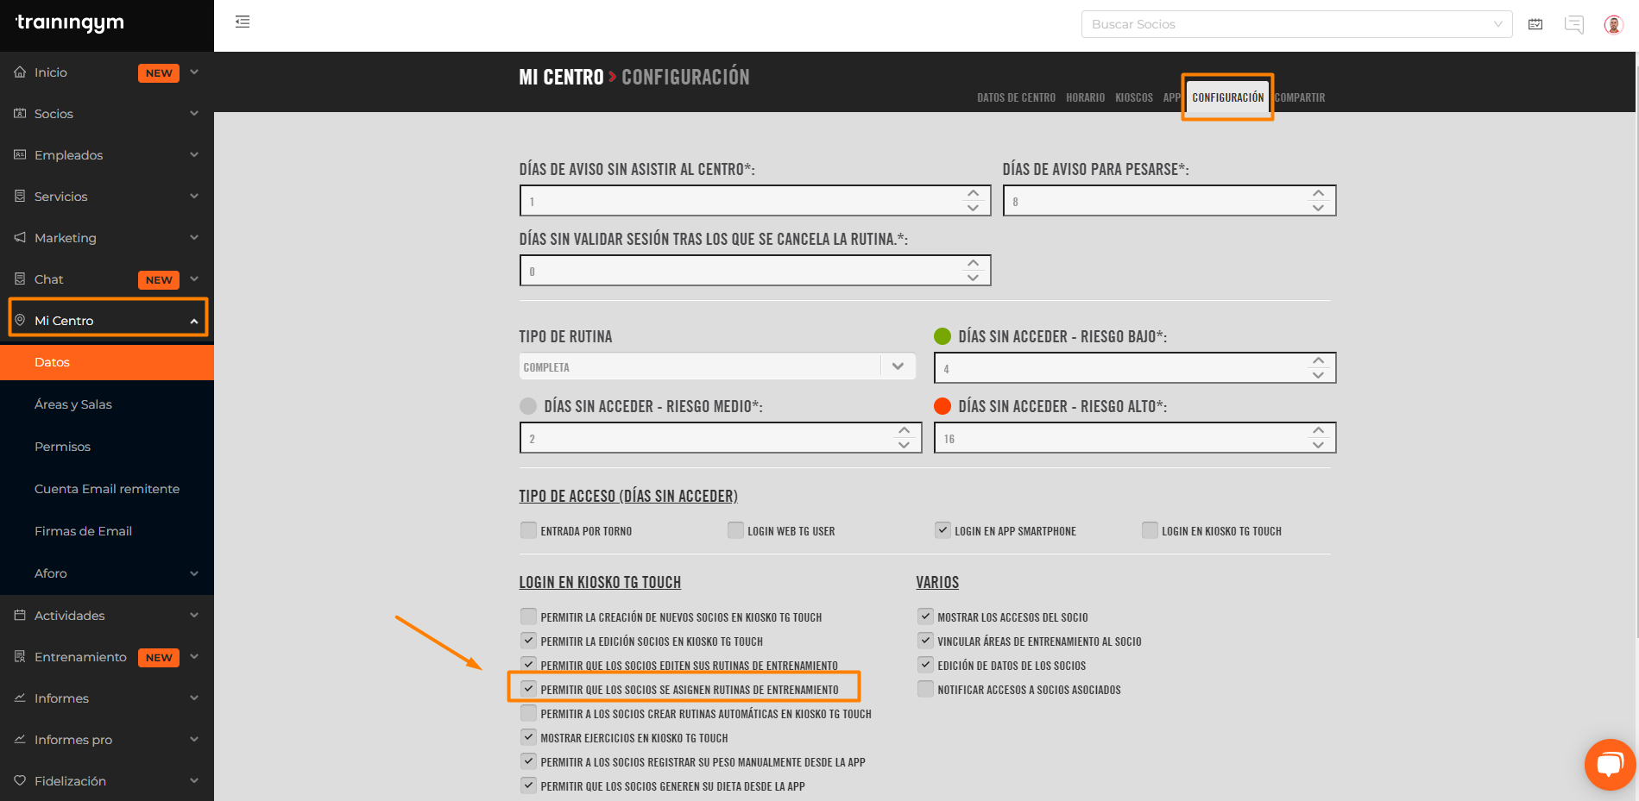Click the Informes pro chart icon

coord(20,740)
